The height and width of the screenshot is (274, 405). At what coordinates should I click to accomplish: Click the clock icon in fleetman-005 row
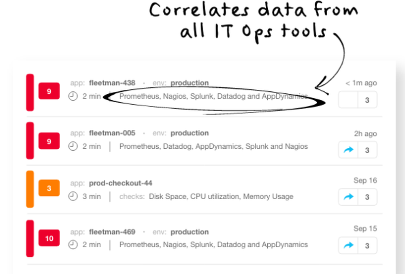point(73,146)
